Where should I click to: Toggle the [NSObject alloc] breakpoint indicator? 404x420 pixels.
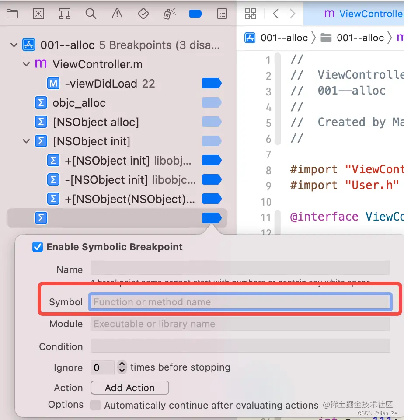click(x=212, y=122)
